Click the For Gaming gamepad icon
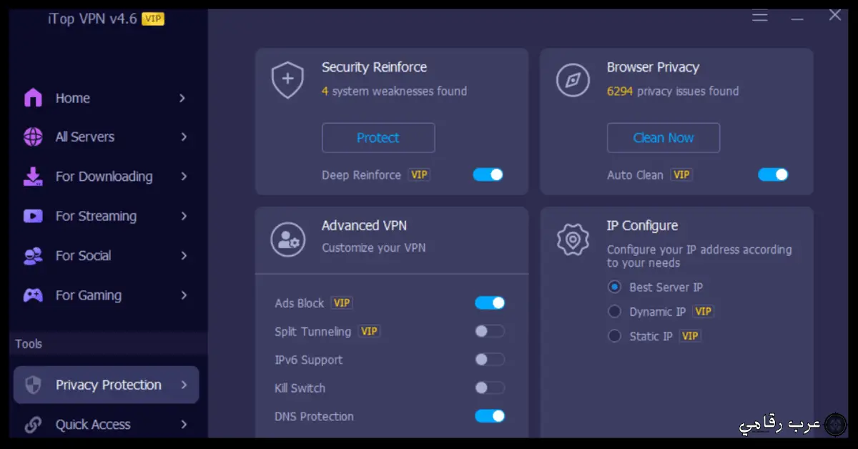 (33, 295)
